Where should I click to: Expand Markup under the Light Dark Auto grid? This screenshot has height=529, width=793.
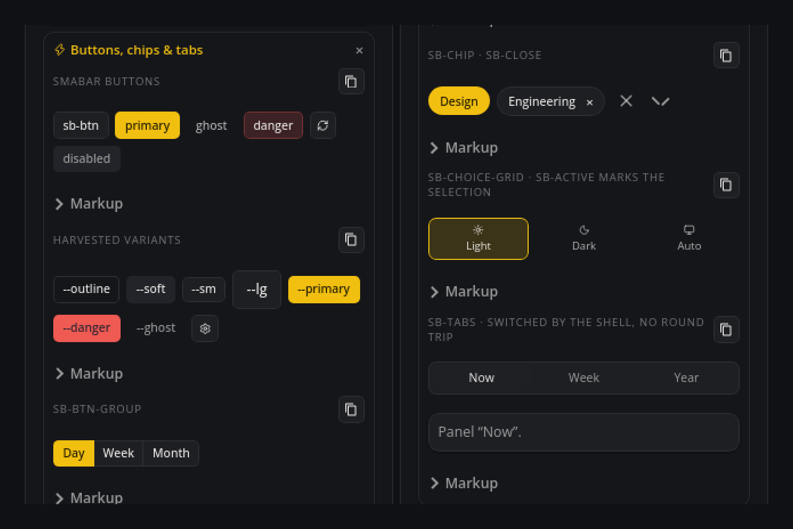(464, 292)
